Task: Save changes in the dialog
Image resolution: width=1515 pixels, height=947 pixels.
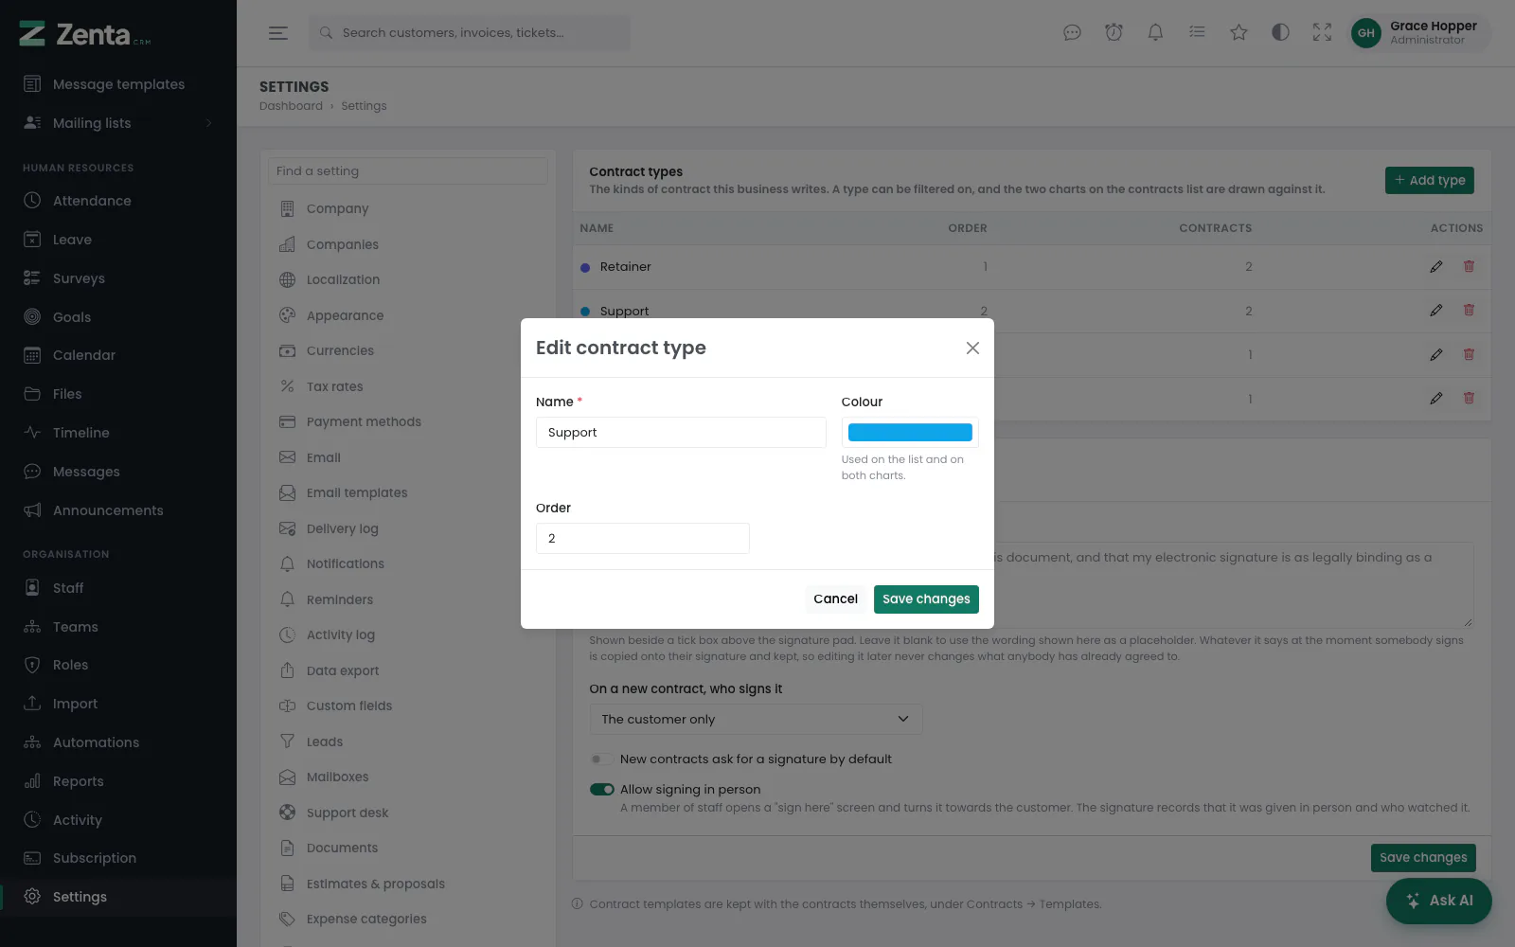Action: tap(926, 599)
